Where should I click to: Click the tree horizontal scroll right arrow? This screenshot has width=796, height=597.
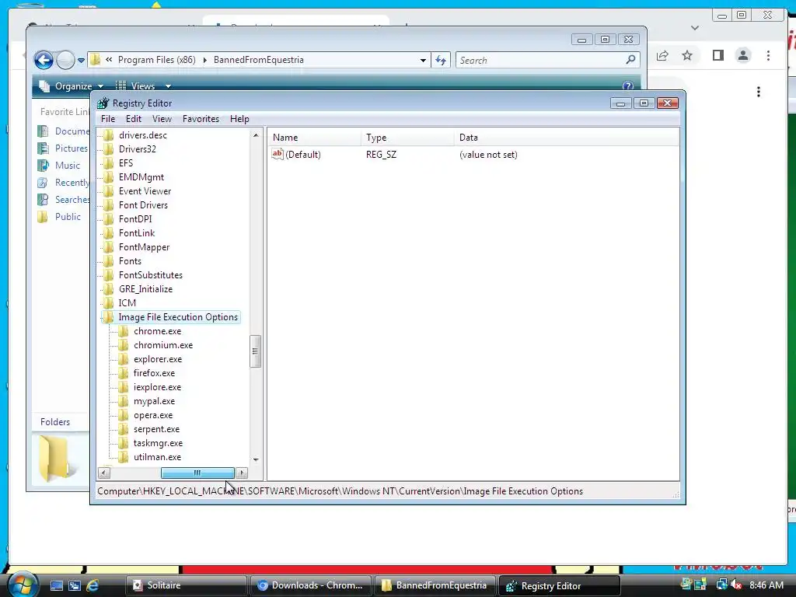[x=243, y=473]
